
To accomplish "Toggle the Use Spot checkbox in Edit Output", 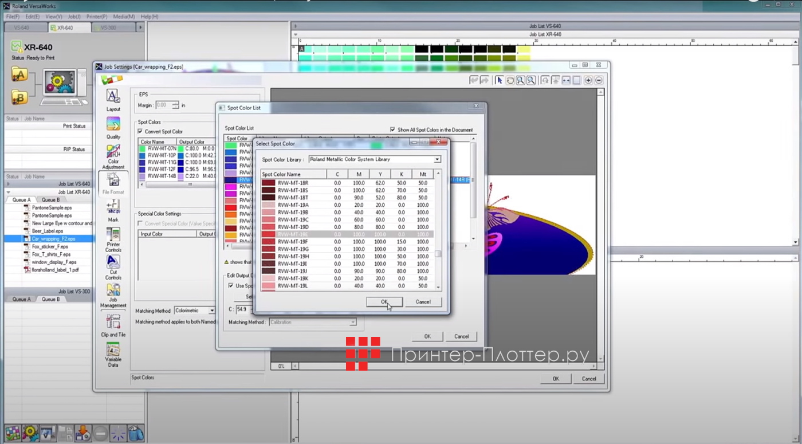I will pos(231,286).
